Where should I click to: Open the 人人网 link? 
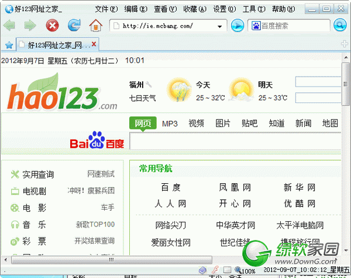click(171, 204)
